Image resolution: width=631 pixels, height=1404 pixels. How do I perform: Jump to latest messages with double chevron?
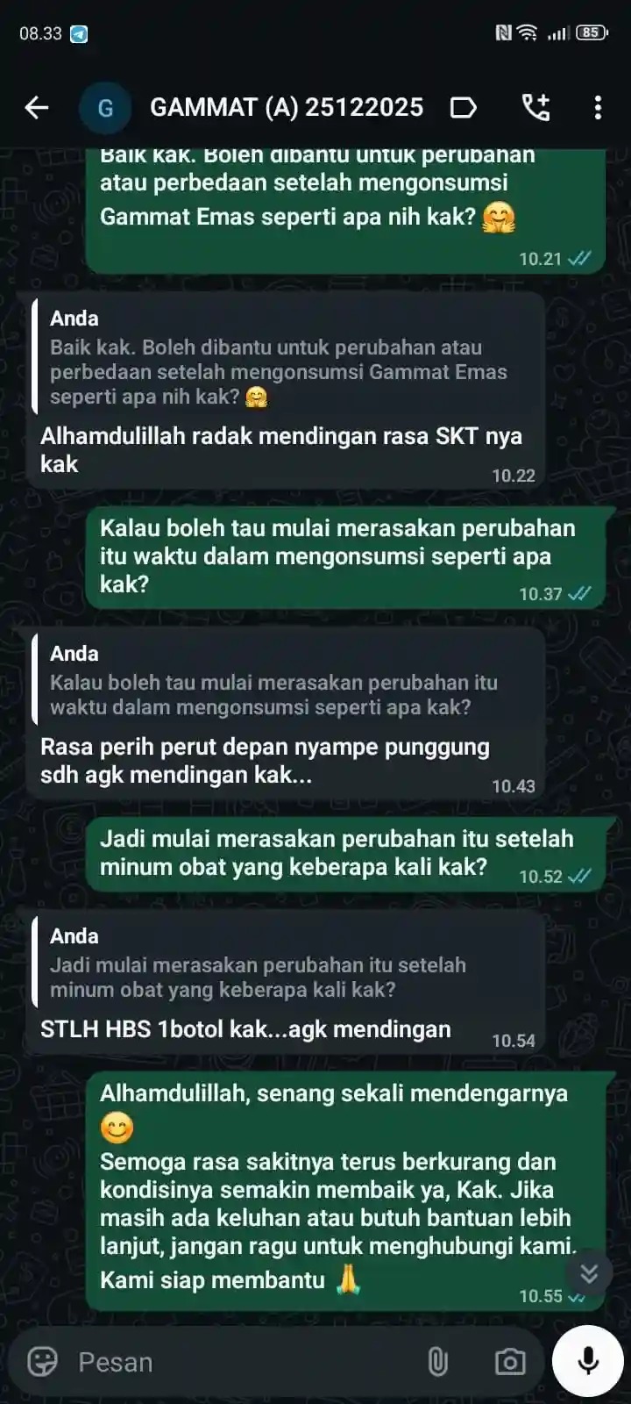[x=589, y=1272]
